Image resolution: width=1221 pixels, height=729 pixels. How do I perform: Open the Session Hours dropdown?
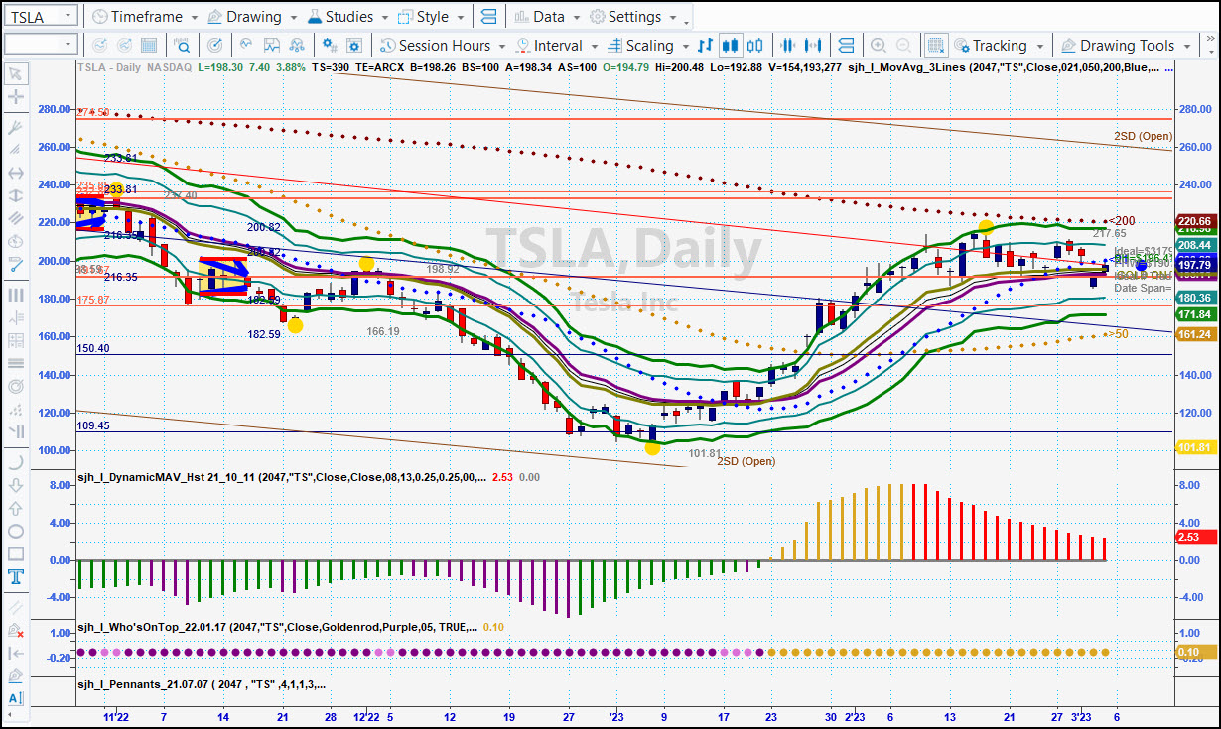tap(444, 46)
